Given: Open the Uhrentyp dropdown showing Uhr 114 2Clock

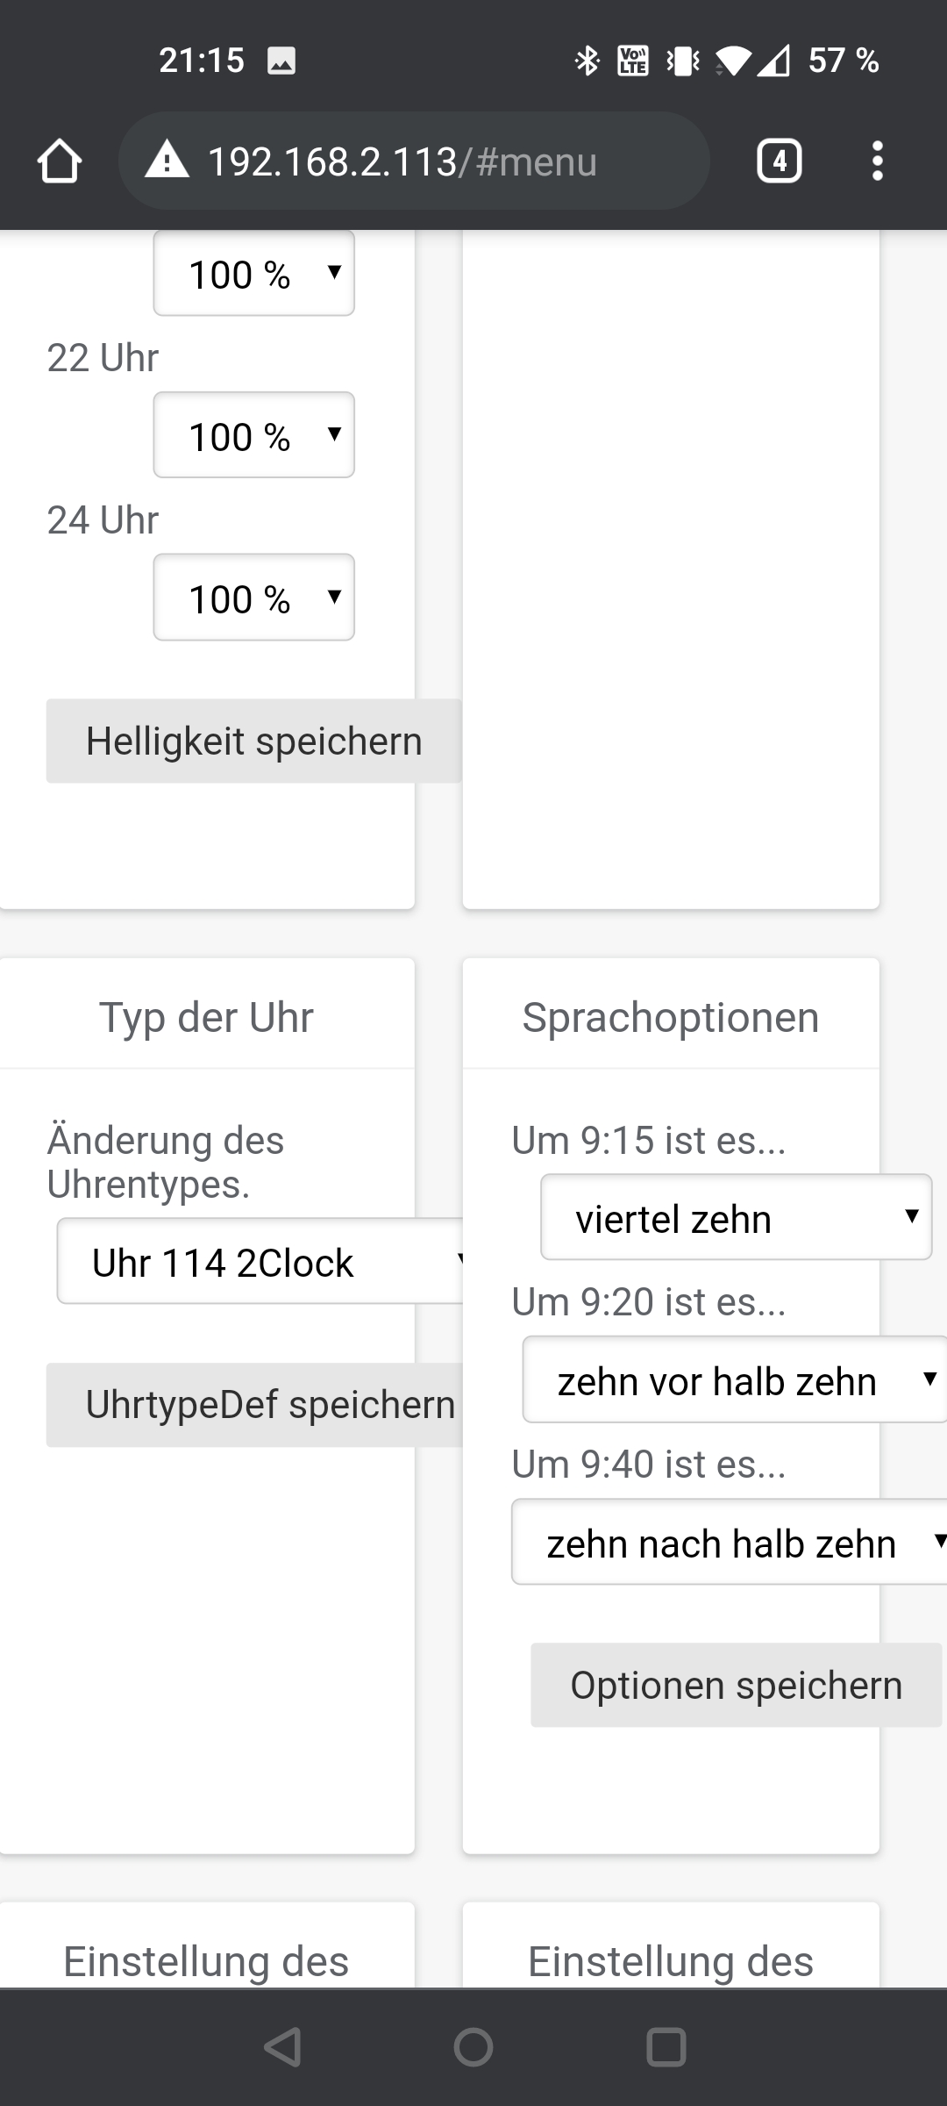Looking at the screenshot, I should coord(263,1261).
